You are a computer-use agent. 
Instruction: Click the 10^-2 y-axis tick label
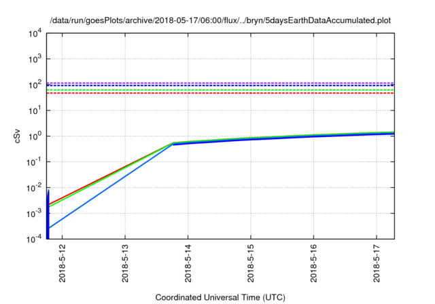[34, 188]
